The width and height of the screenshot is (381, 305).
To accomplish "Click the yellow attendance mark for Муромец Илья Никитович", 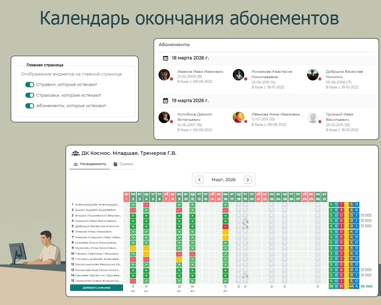I will [133, 247].
